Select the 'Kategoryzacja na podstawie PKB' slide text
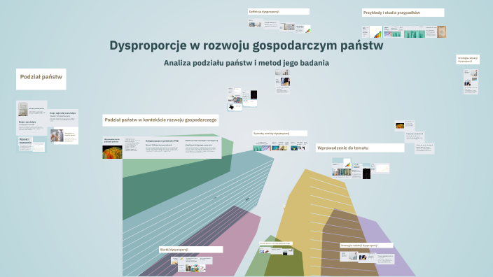This screenshot has width=493, height=277. (x=162, y=146)
